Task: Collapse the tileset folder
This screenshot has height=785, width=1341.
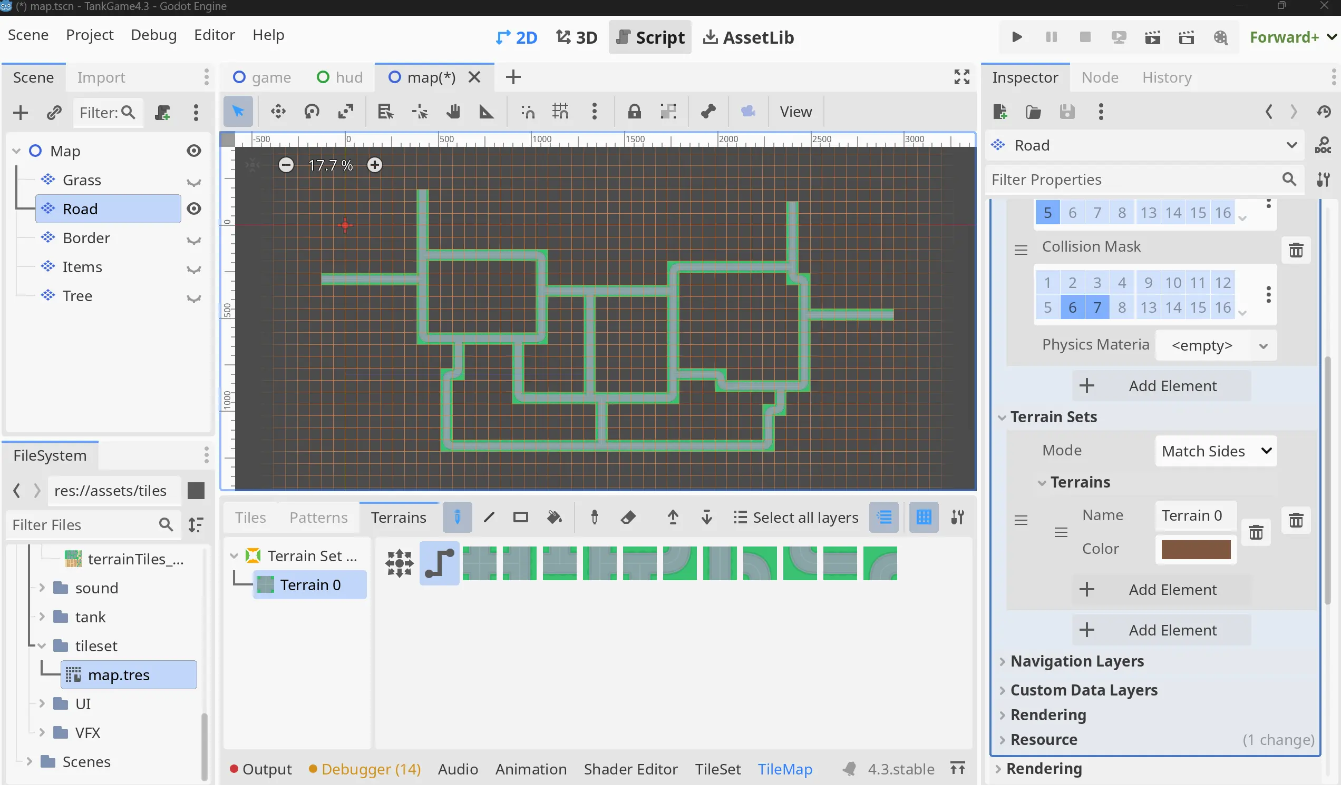Action: tap(42, 646)
